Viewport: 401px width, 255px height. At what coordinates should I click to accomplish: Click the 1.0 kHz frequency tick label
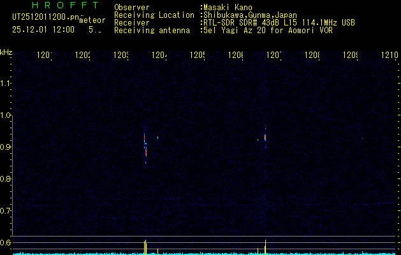click(x=5, y=115)
